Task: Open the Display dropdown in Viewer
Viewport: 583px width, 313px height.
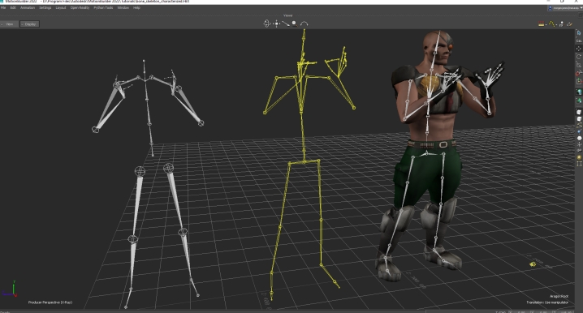Action: 29,24
